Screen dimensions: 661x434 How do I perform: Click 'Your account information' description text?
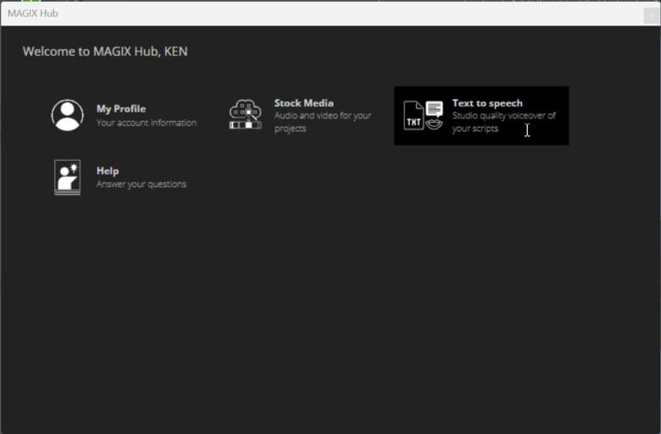tap(146, 123)
